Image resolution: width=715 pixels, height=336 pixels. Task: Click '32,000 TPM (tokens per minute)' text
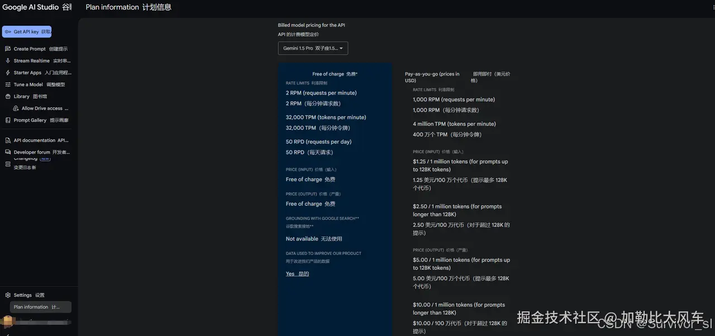[326, 117]
